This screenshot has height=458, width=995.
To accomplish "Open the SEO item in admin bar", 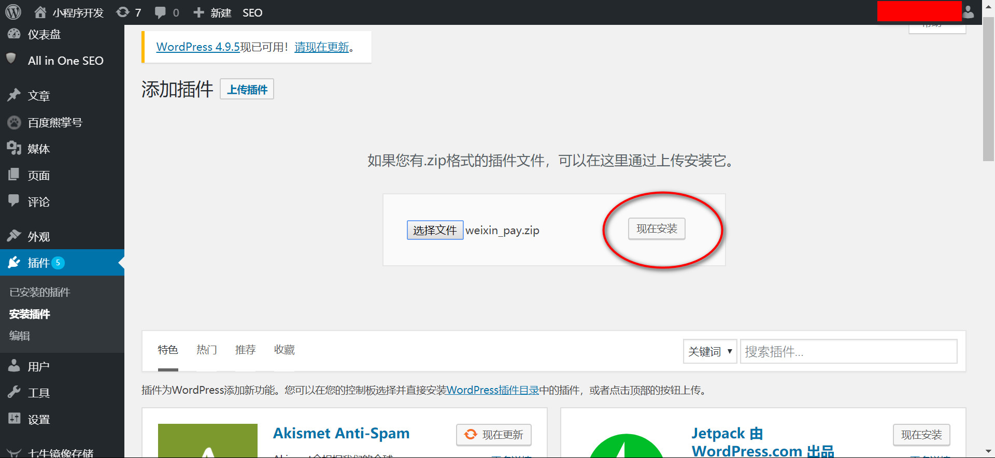I will click(x=252, y=12).
